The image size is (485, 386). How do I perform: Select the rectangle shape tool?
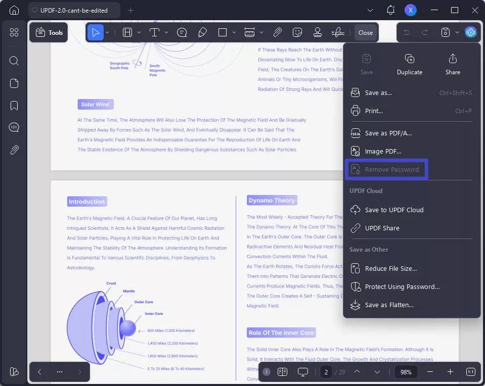click(223, 32)
